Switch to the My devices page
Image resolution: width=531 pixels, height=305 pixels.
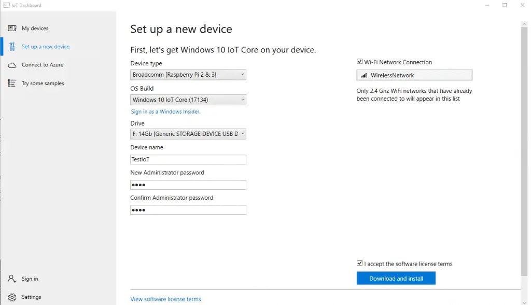coord(35,29)
